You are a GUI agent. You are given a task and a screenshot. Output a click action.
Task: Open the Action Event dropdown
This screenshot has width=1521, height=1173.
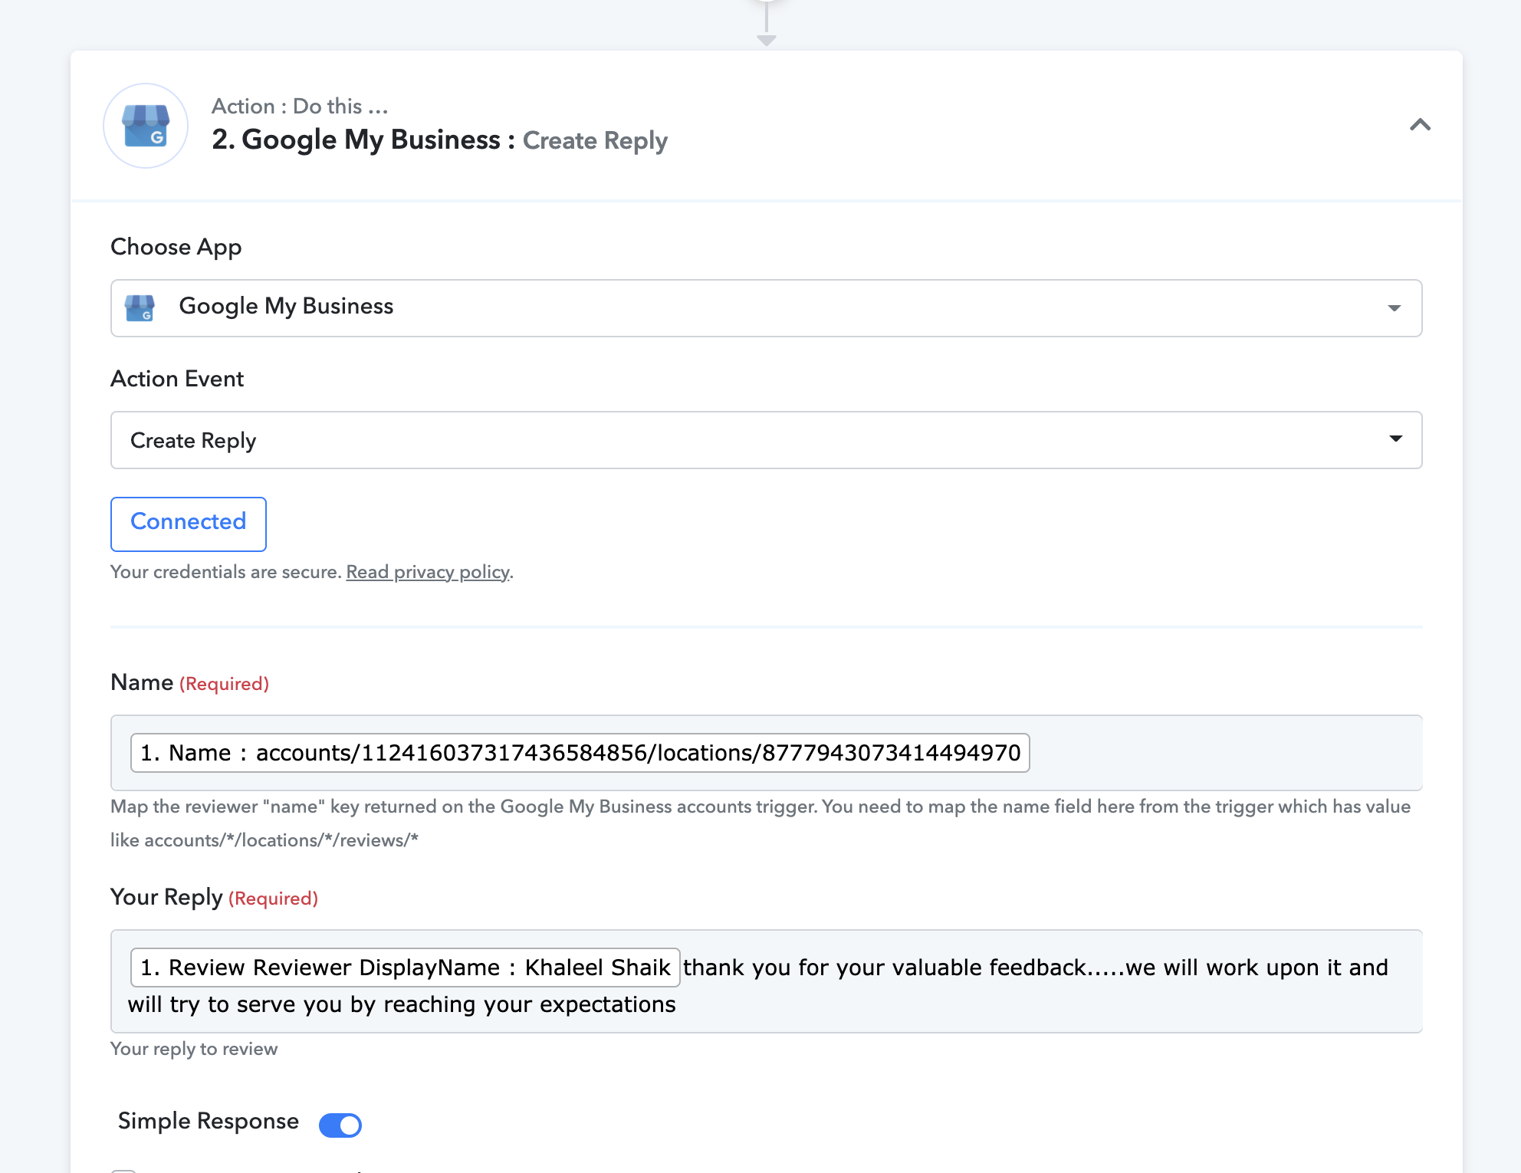pyautogui.click(x=767, y=440)
